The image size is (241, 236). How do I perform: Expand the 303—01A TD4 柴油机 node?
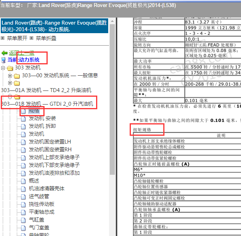click(x=10, y=83)
